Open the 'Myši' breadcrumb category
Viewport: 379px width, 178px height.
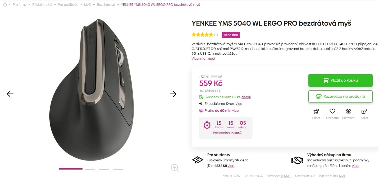pyautogui.click(x=87, y=4)
